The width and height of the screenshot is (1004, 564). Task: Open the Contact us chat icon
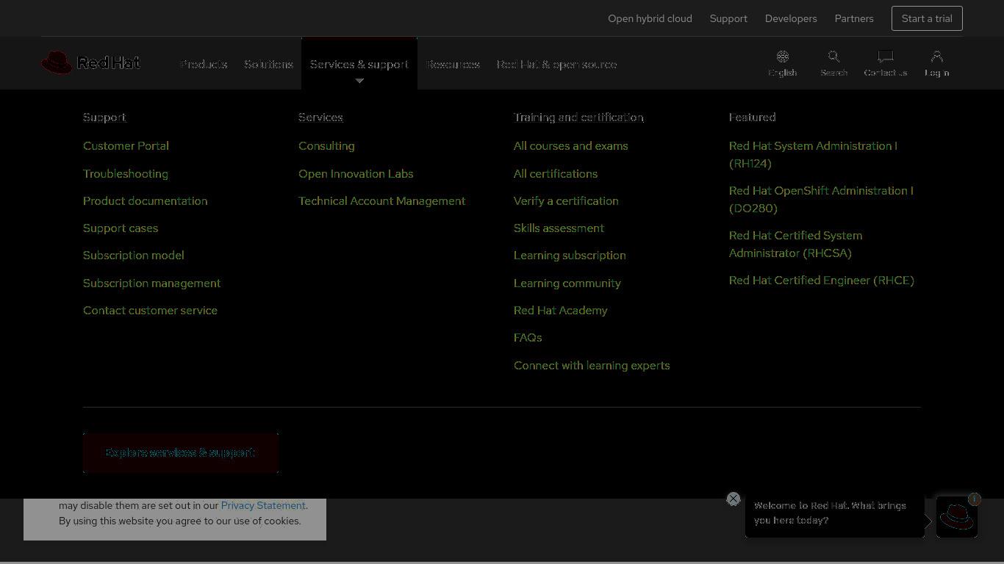885,64
